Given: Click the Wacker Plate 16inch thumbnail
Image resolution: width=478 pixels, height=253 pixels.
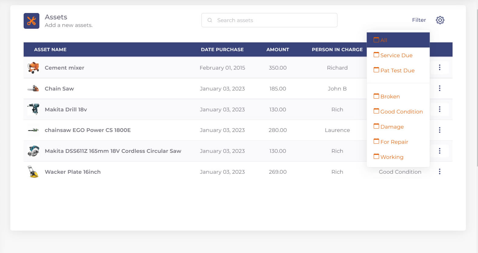Looking at the screenshot, I should [33, 172].
